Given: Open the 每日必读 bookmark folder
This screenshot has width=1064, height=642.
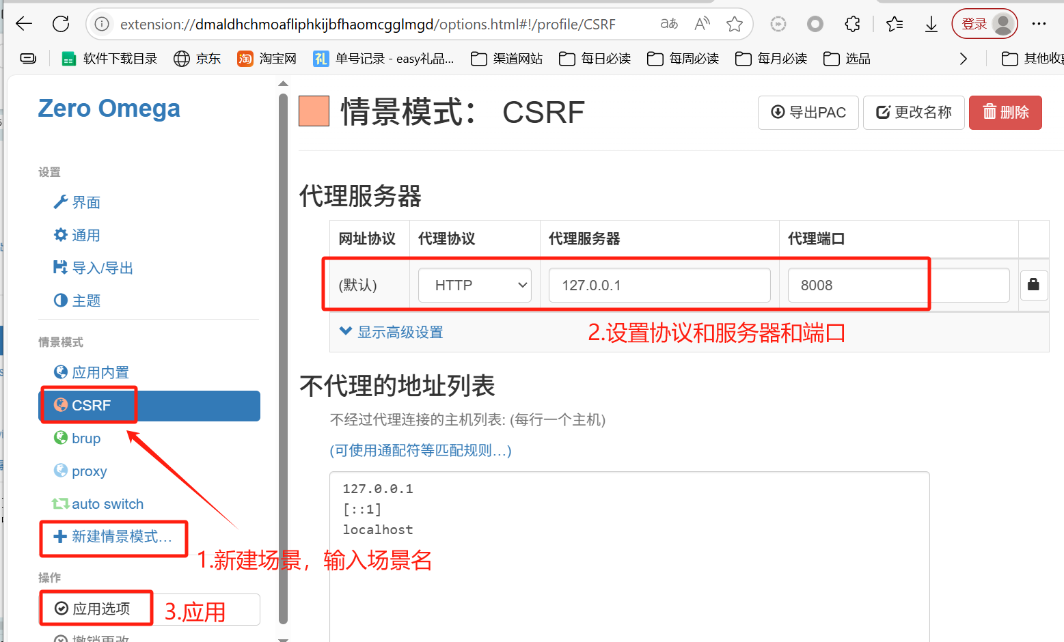Looking at the screenshot, I should 595,59.
